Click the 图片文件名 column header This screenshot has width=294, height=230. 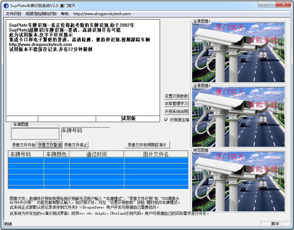(156, 154)
